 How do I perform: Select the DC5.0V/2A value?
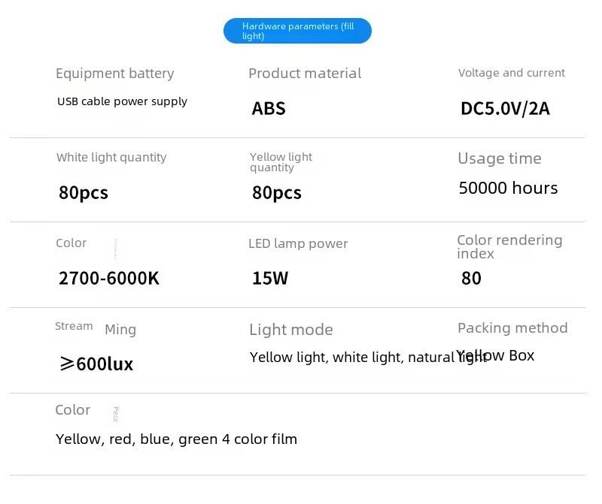coord(505,109)
